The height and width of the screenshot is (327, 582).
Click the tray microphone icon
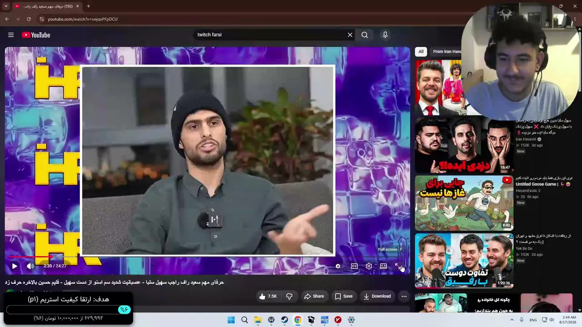point(522,320)
